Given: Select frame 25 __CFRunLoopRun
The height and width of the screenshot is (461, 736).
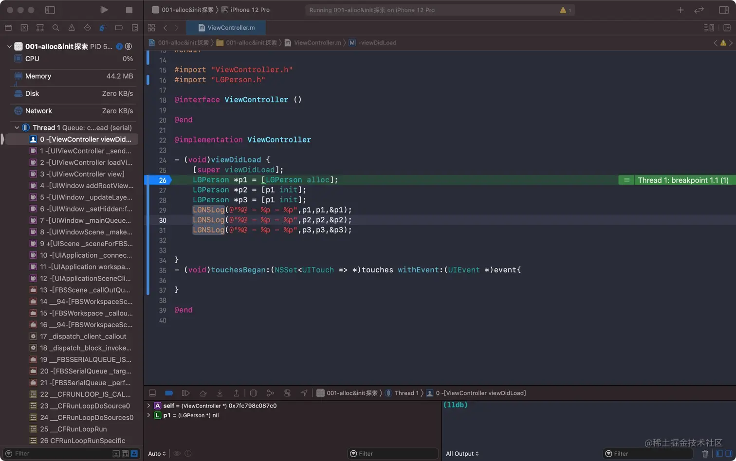Looking at the screenshot, I should pos(68,429).
